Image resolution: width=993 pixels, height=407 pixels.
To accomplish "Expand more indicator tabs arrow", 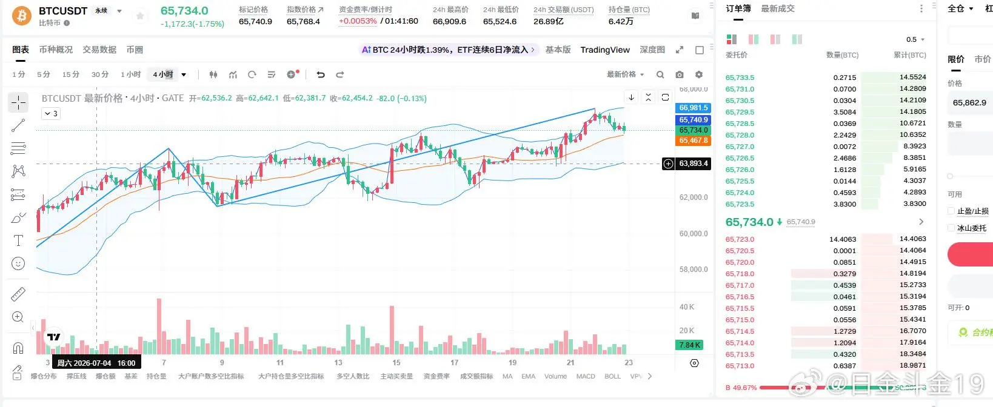I will point(650,376).
